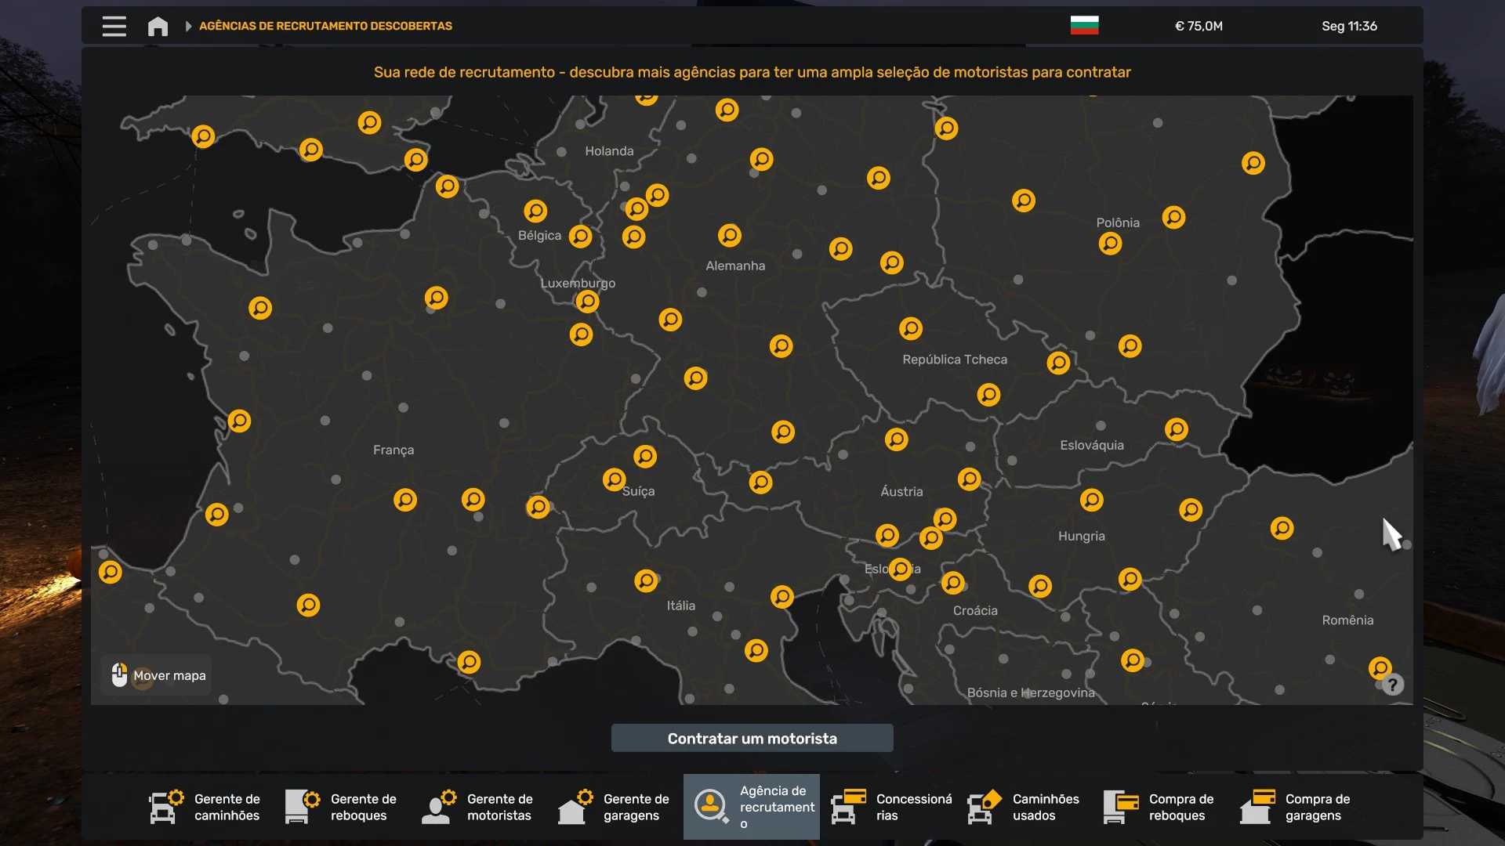The image size is (1505, 846).
Task: Click the Seg 11:36 game clock
Action: point(1349,26)
